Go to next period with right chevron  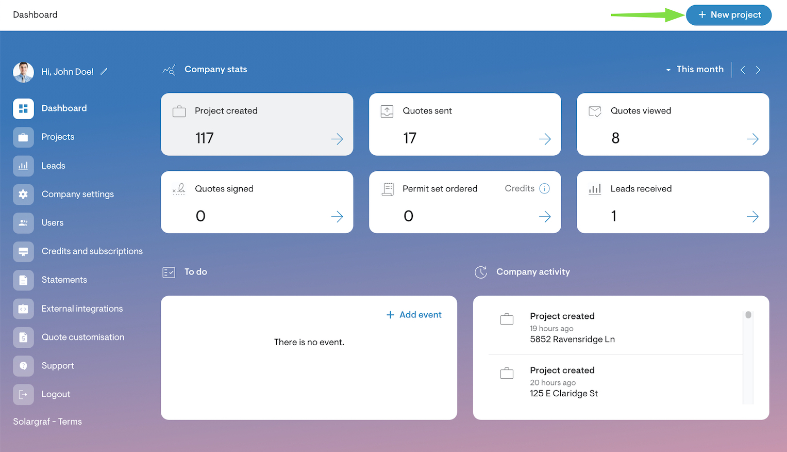(x=758, y=70)
